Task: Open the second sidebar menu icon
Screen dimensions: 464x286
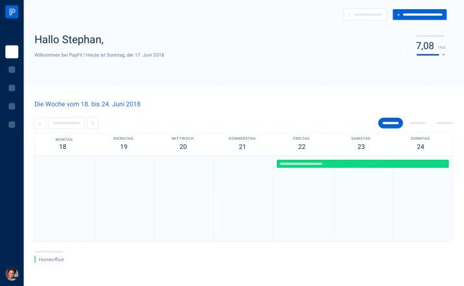Action: point(12,70)
